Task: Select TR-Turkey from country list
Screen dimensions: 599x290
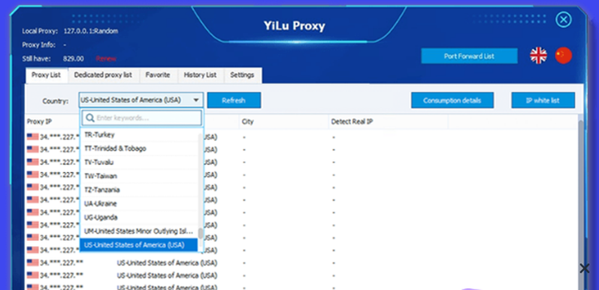Action: click(x=139, y=135)
